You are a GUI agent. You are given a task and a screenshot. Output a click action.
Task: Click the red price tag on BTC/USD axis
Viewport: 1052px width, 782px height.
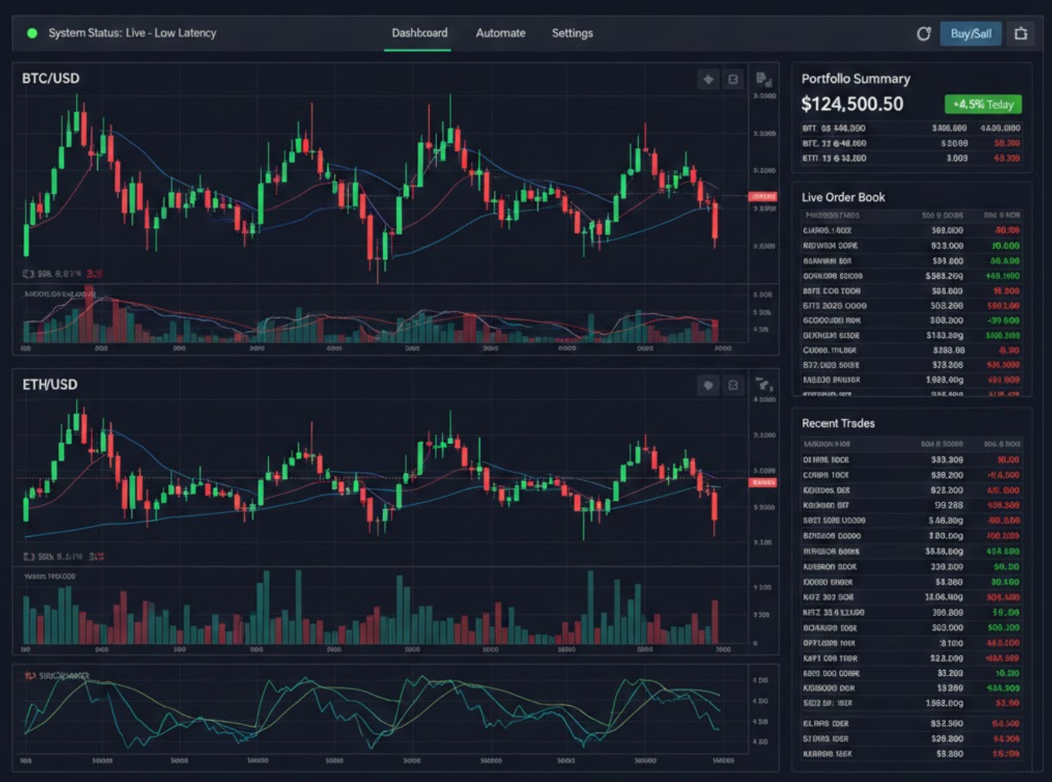[763, 197]
